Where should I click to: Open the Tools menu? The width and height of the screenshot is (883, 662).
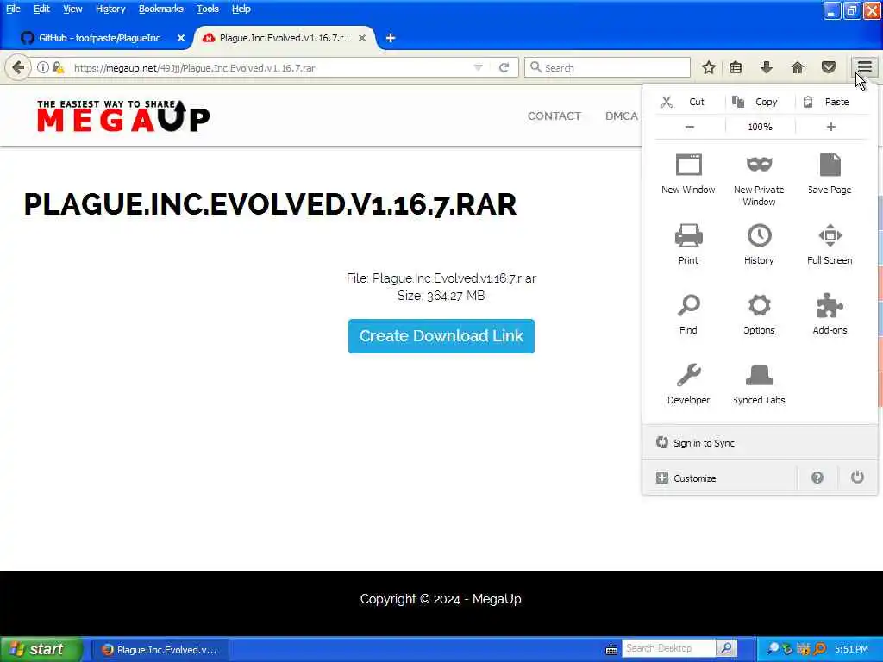coord(207,9)
